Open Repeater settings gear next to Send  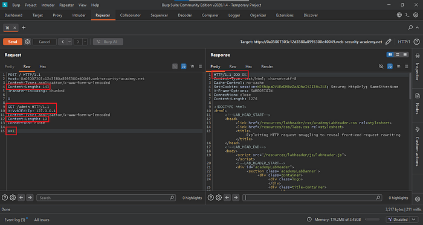pos(27,42)
